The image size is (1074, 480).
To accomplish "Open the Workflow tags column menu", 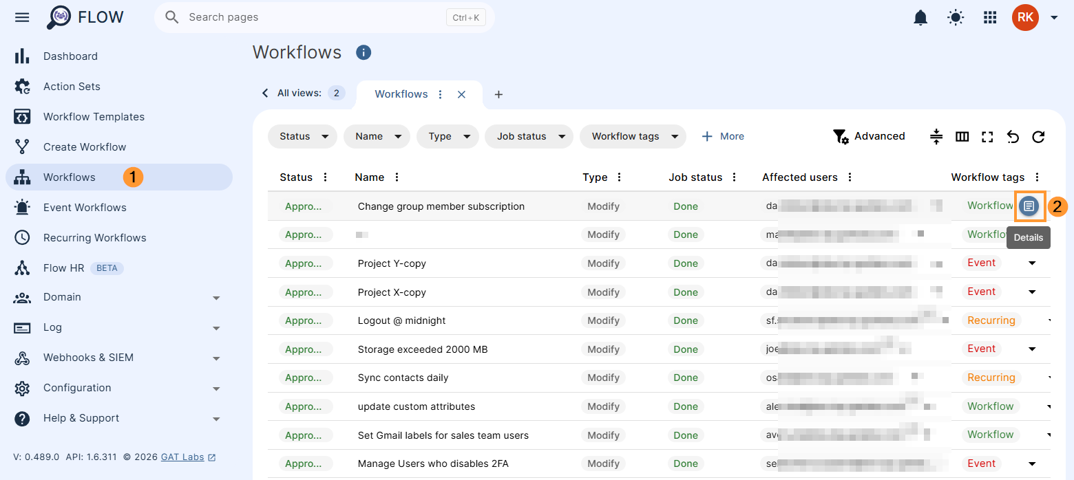I will (1038, 177).
